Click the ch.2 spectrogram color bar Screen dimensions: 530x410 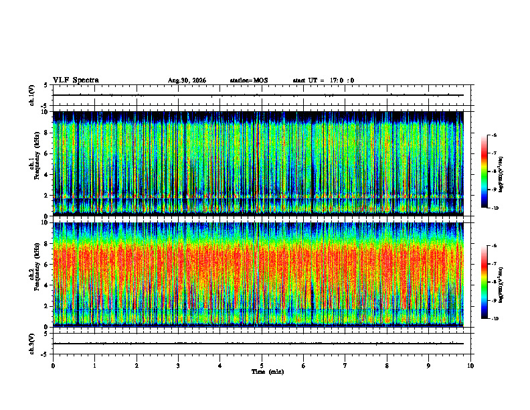pyautogui.click(x=484, y=282)
